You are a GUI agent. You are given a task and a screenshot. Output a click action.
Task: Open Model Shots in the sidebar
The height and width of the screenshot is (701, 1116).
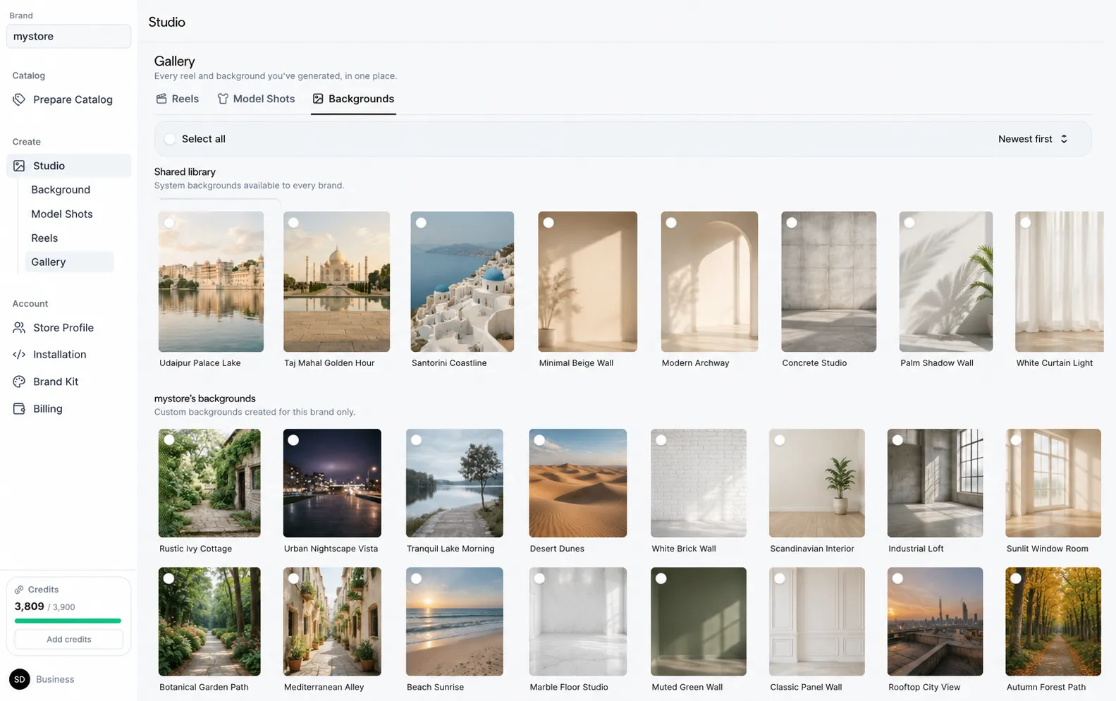pos(62,214)
